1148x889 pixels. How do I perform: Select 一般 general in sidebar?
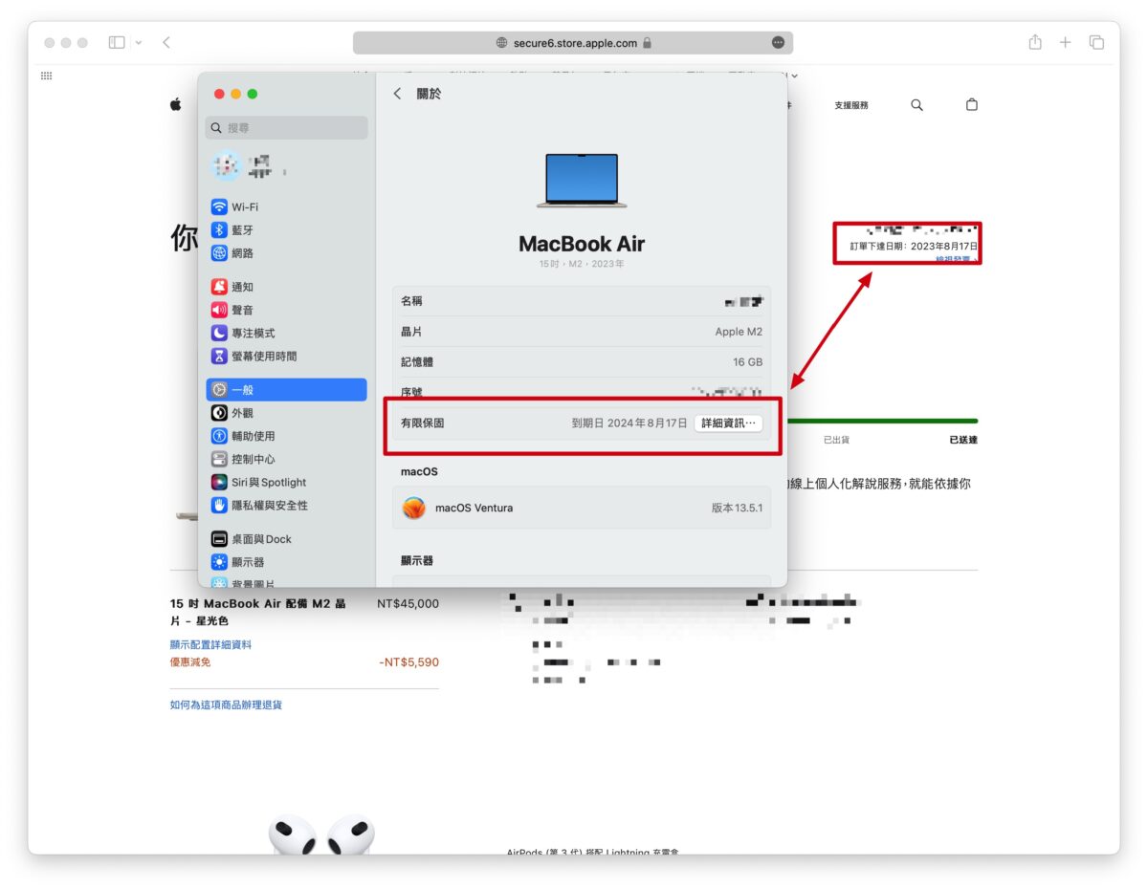tap(286, 390)
